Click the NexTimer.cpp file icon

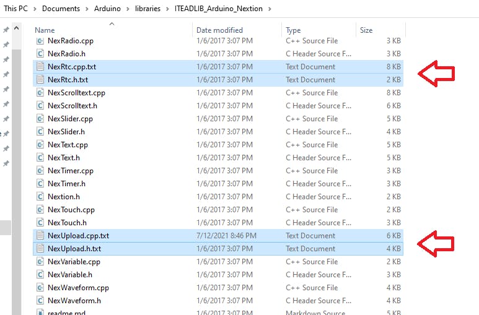(x=40, y=171)
